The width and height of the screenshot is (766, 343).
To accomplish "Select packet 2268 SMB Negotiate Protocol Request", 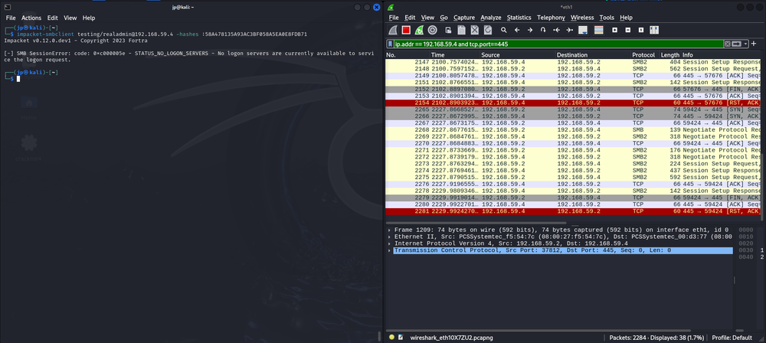I will click(x=572, y=130).
